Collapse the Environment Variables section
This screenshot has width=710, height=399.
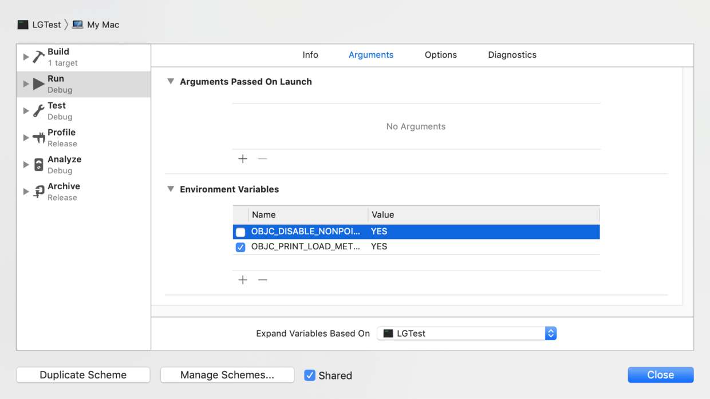(x=171, y=189)
